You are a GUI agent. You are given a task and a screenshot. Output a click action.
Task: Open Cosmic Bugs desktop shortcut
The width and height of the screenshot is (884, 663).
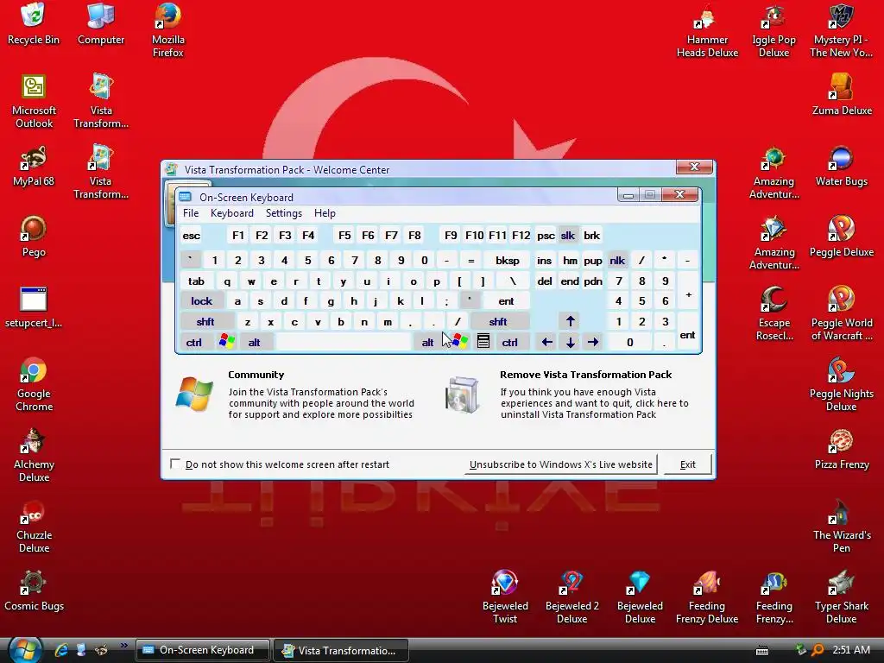[x=34, y=590]
